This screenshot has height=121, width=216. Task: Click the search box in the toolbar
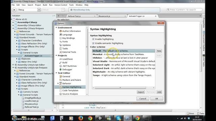[184, 10]
